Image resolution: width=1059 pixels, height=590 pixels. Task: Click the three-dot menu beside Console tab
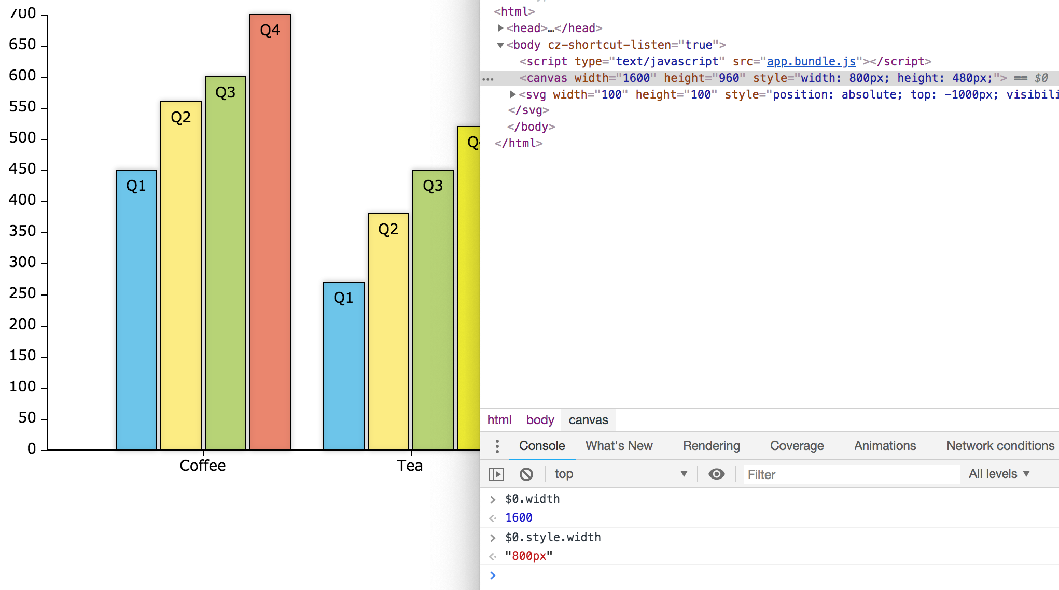click(x=497, y=445)
